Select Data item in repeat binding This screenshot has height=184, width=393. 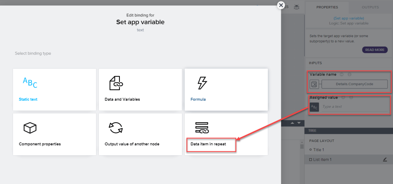(x=226, y=134)
